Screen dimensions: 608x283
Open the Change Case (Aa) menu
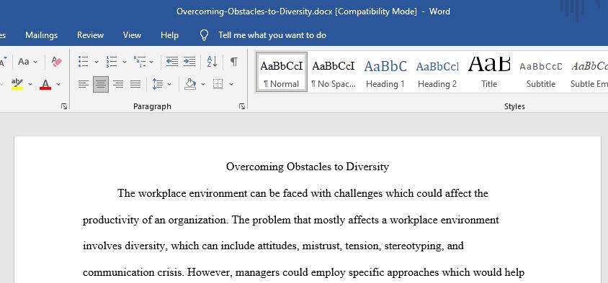click(27, 62)
